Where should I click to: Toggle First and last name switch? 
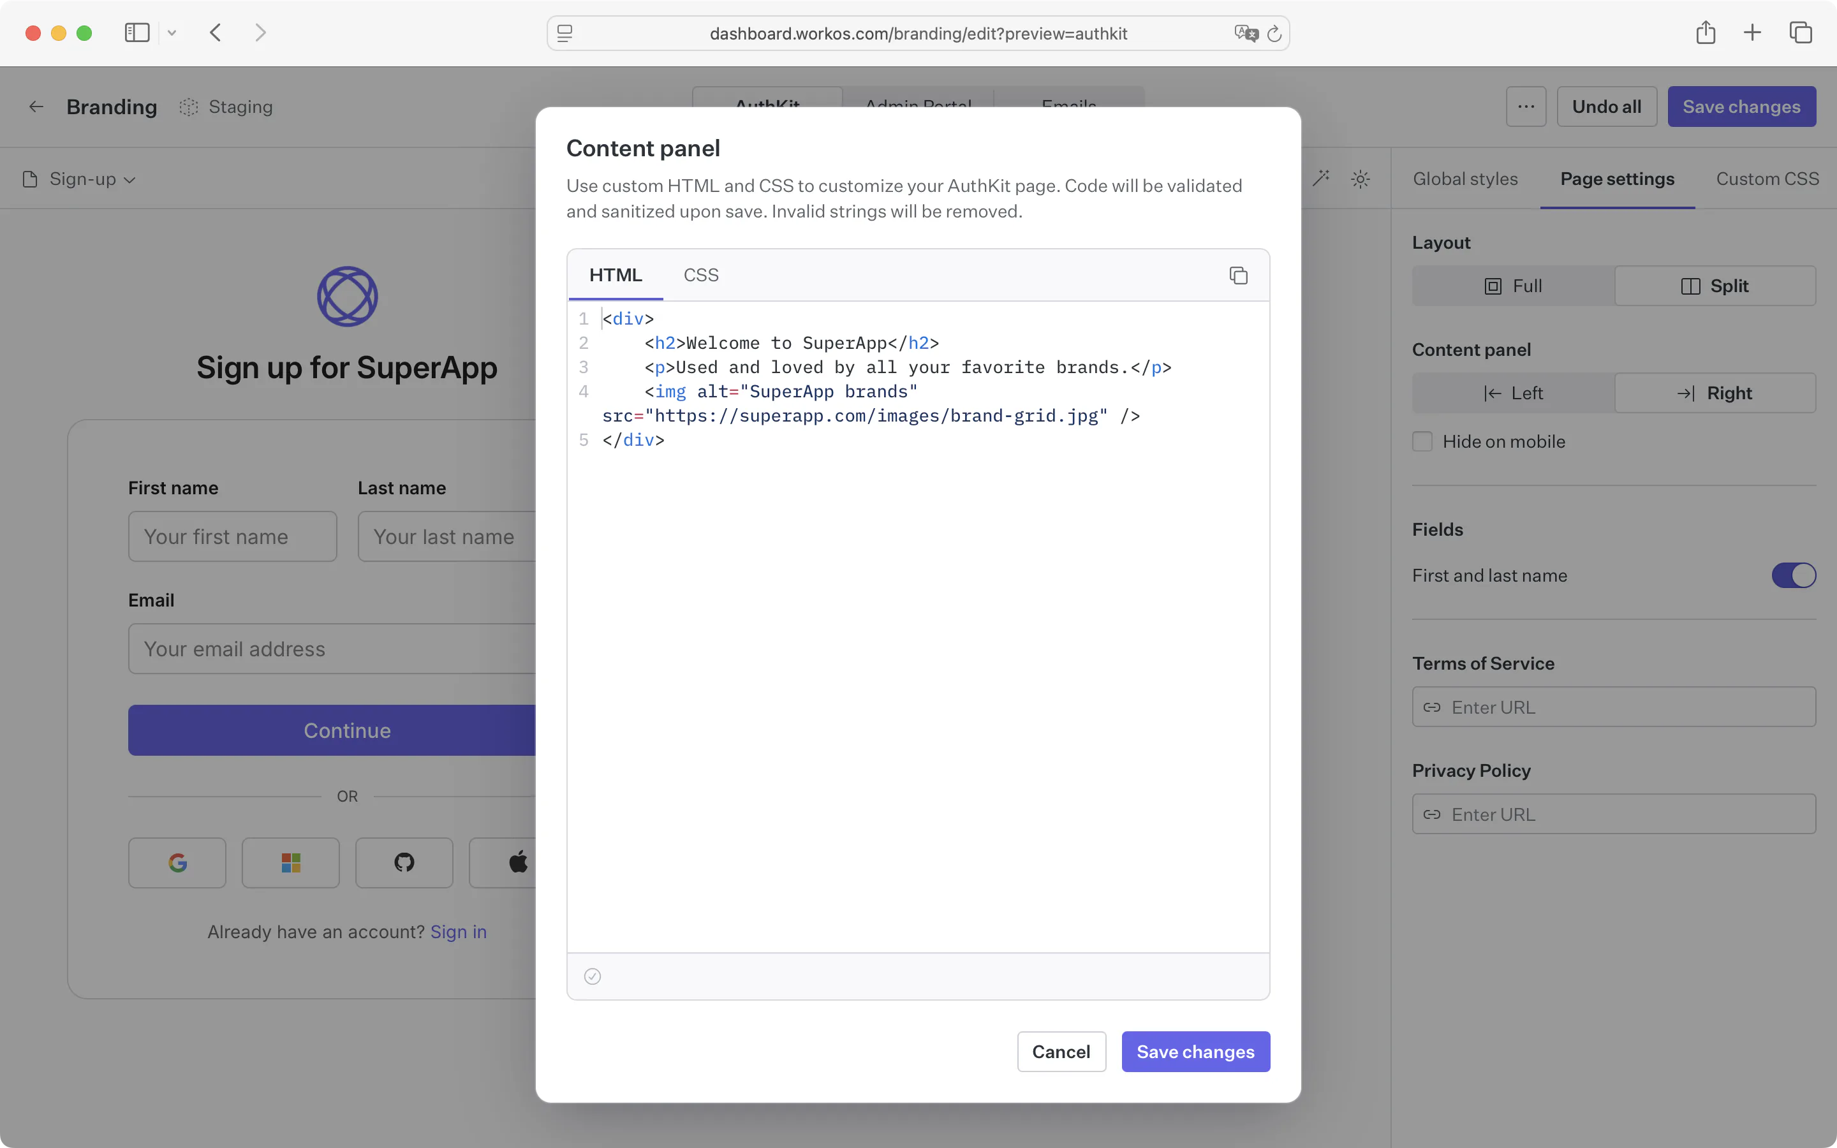coord(1794,575)
